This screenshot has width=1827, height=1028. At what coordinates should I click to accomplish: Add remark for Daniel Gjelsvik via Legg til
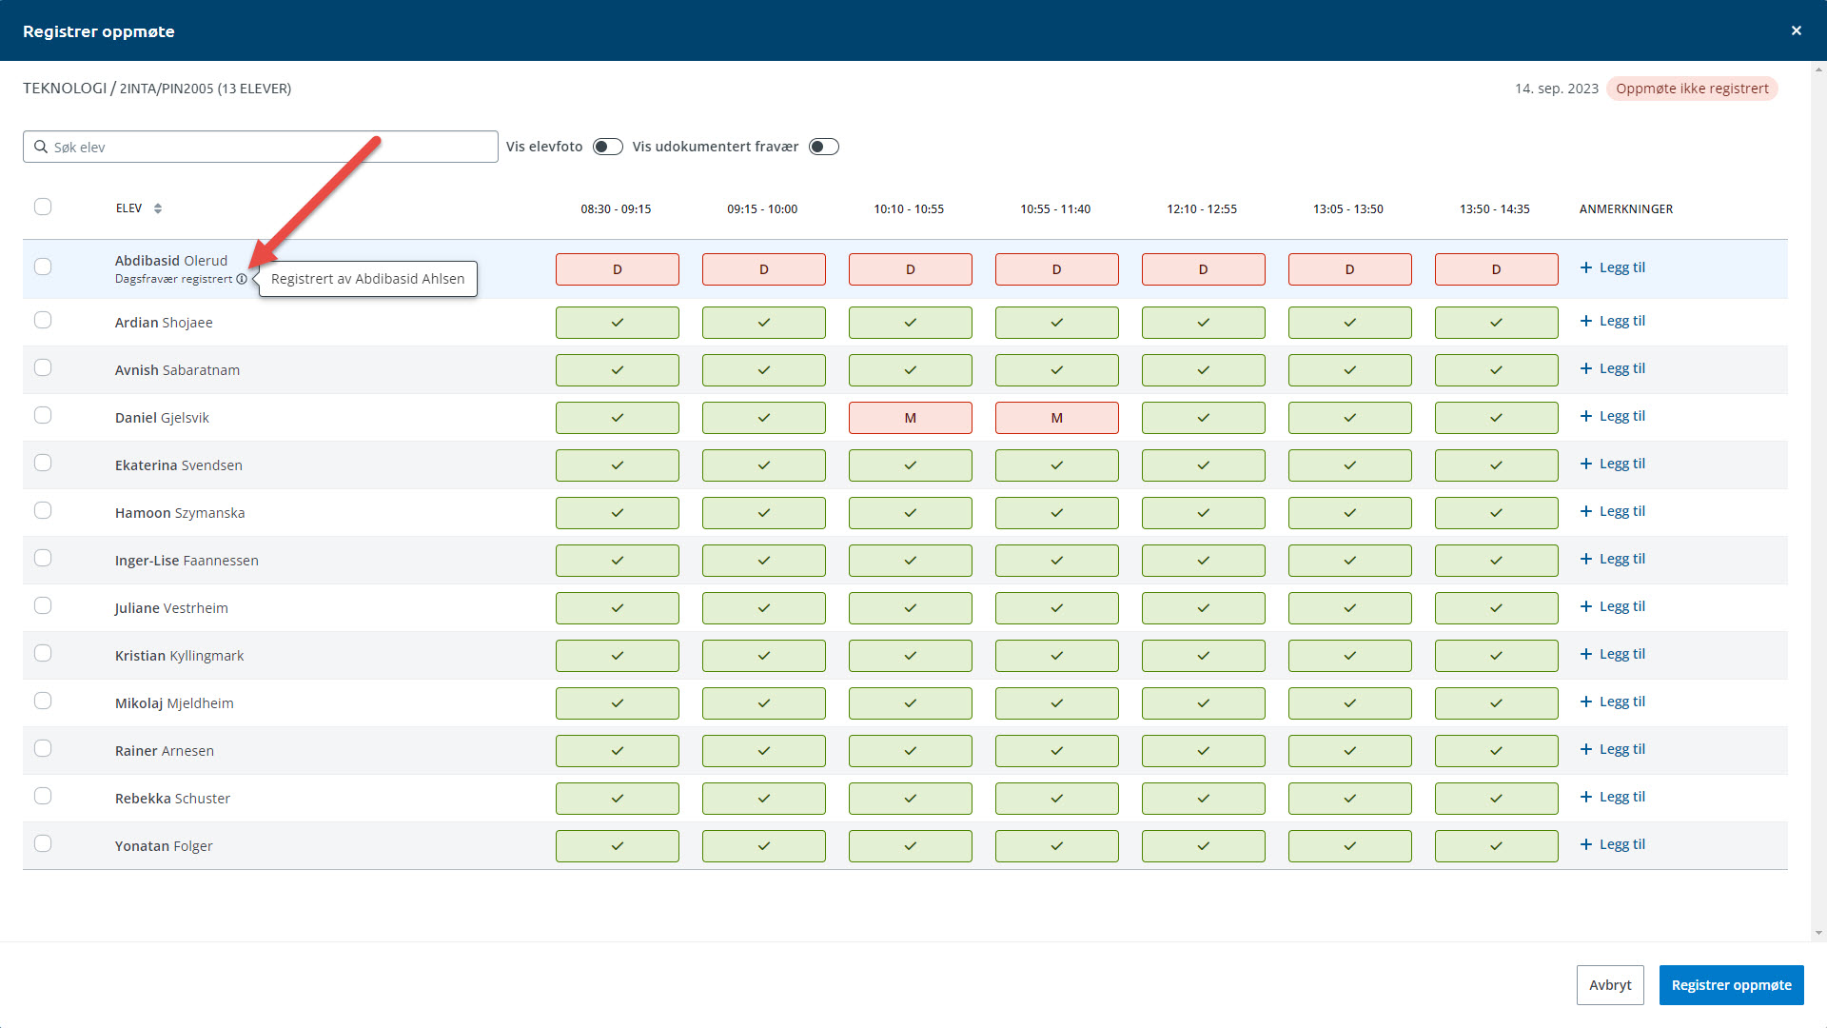1613,416
